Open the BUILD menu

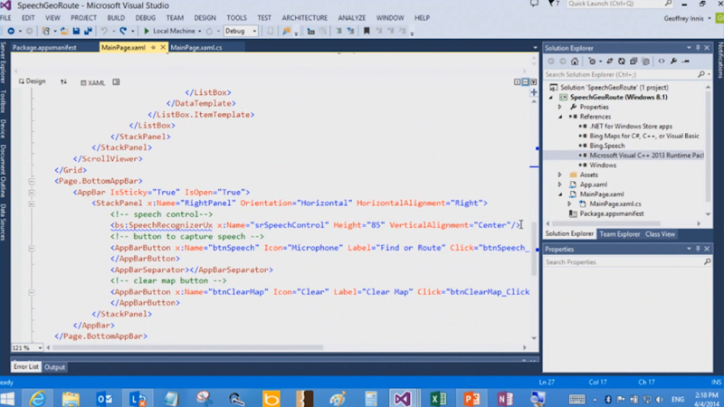pos(116,18)
